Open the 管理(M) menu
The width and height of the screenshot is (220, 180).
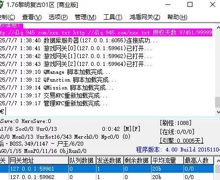[86, 17]
